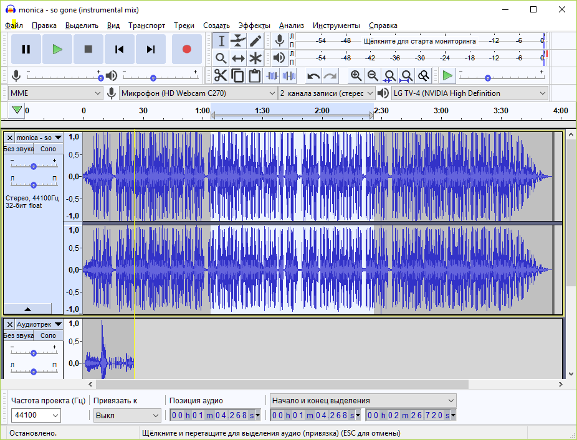Select the Draw (pencil) tool
Image resolution: width=577 pixels, height=440 pixels.
(255, 41)
